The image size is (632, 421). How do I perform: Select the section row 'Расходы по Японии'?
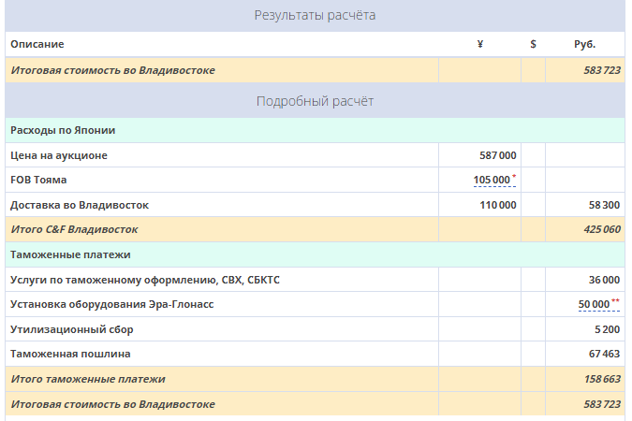coord(315,130)
